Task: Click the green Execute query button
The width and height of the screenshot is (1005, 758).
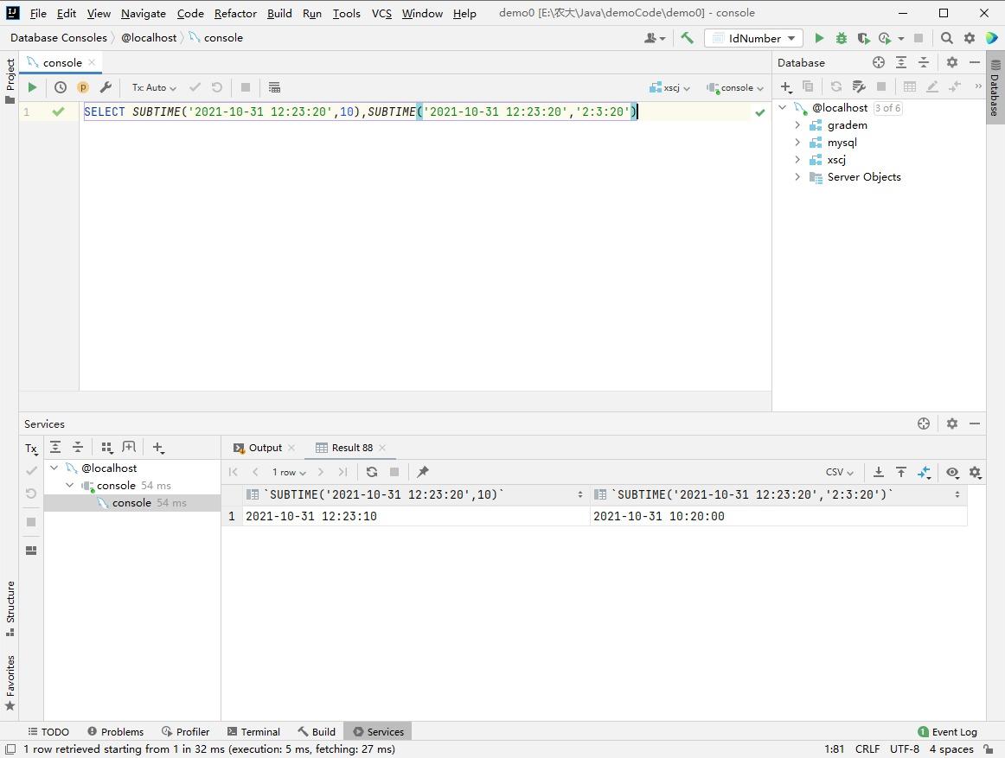Action: tap(32, 87)
